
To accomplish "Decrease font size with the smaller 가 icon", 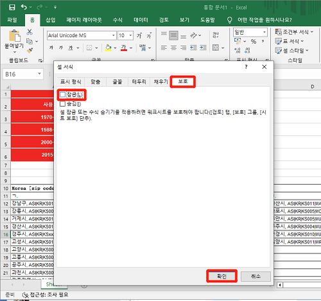I will coord(149,35).
